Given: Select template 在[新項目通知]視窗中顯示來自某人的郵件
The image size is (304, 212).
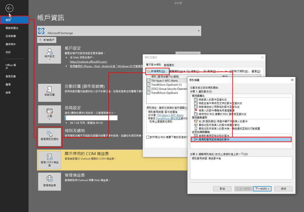Looking at the screenshot, I should (x=221, y=121).
